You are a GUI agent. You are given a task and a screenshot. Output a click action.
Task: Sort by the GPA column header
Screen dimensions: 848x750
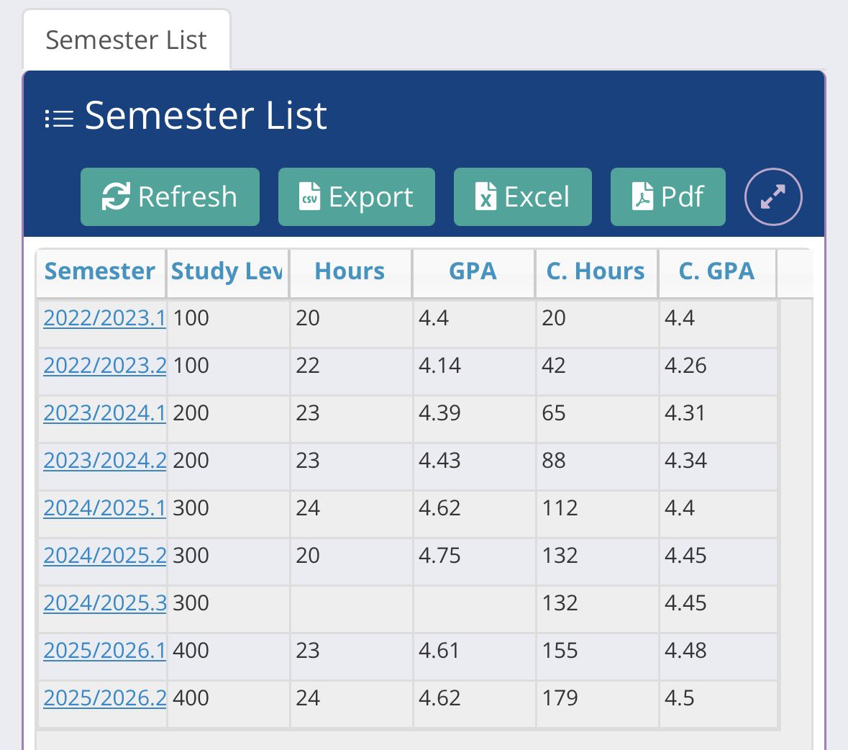473,273
